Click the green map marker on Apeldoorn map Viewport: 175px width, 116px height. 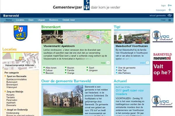point(88,37)
